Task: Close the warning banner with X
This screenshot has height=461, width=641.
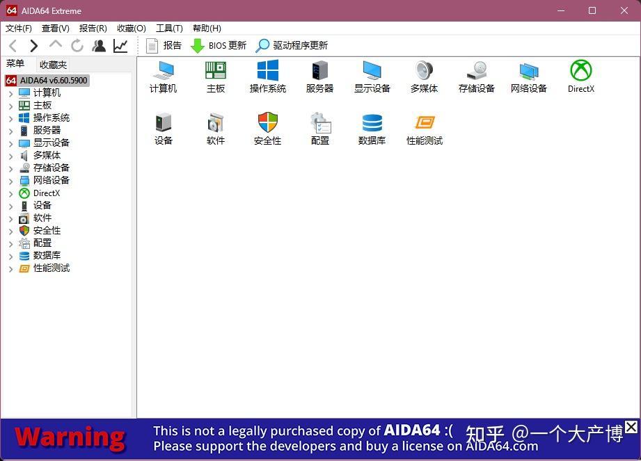Action: [x=631, y=427]
